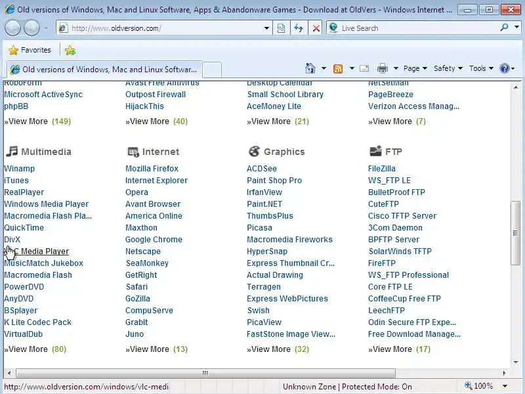Click the vertical scrollbar thumb
525x394 pixels.
click(515, 233)
